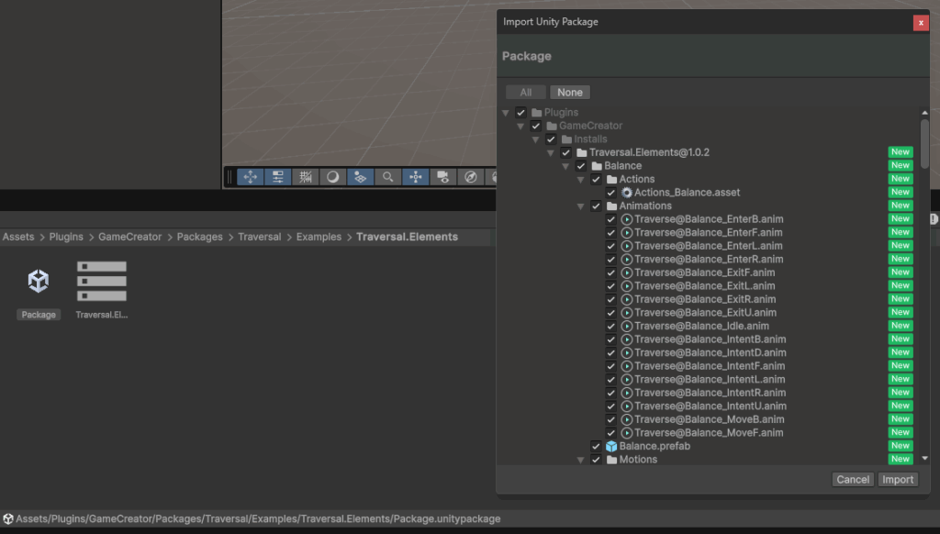Toggle the arrows-to-center icon in scene toolbar
This screenshot has height=534, width=940.
coord(416,177)
